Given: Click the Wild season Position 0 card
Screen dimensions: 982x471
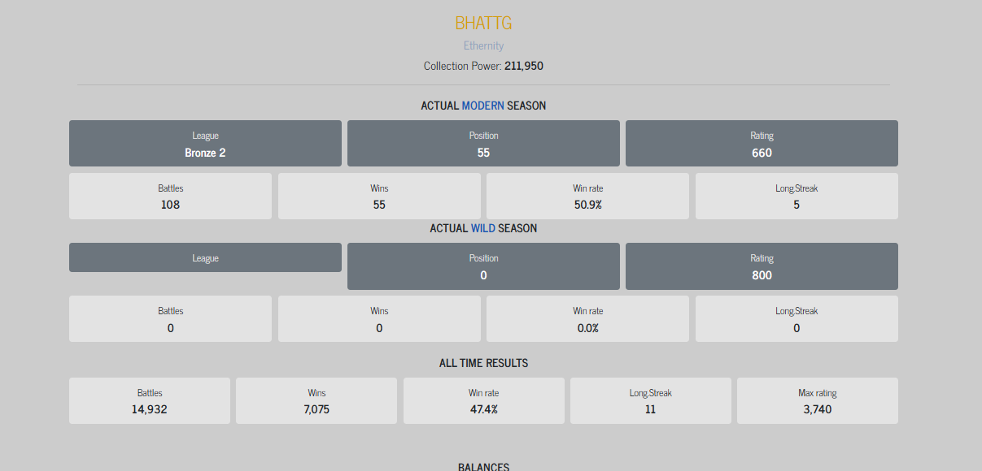Looking at the screenshot, I should pos(483,266).
